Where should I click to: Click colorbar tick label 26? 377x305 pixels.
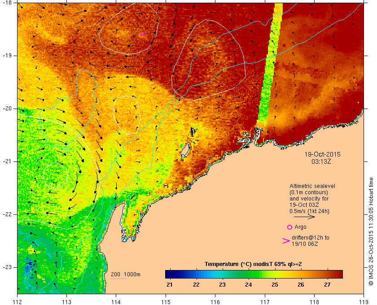tap(301, 285)
